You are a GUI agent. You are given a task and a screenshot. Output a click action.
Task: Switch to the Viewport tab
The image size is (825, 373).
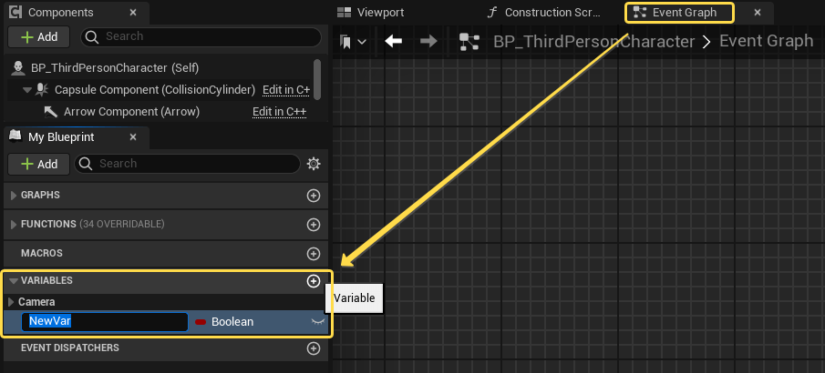click(371, 12)
